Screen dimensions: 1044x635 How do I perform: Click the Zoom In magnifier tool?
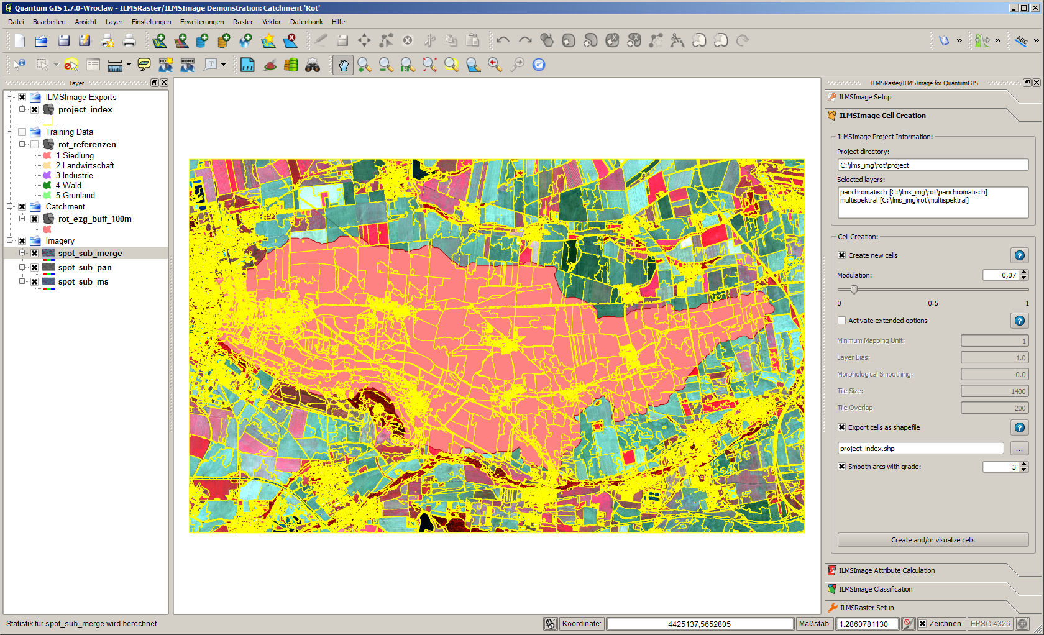coord(364,65)
